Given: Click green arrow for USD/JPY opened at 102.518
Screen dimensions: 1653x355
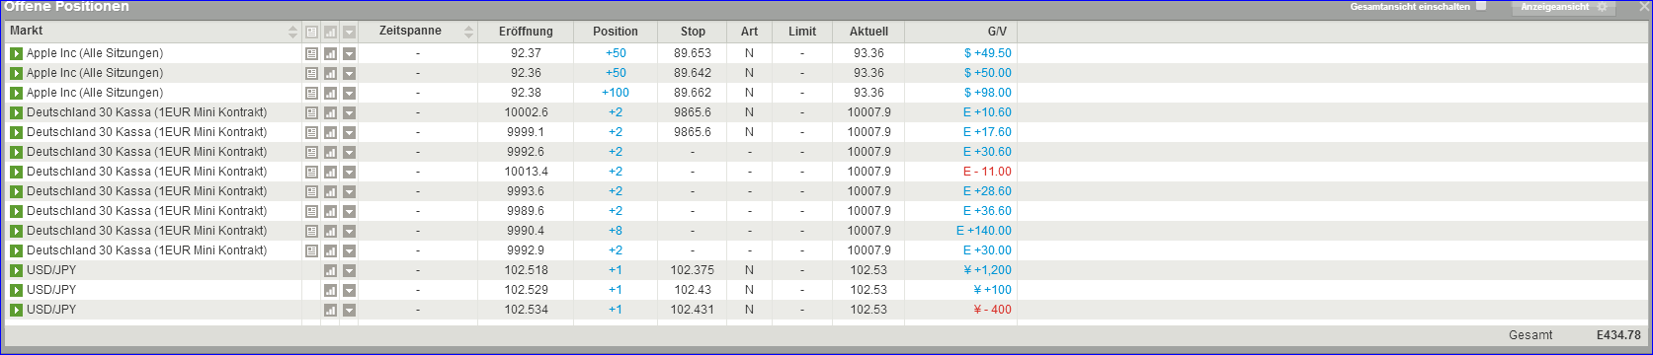Looking at the screenshot, I should [16, 270].
